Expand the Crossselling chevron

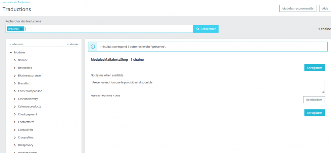click(15, 138)
